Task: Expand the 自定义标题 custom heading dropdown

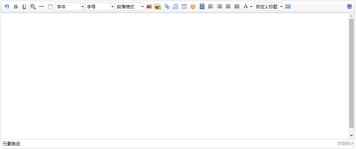Action: click(x=281, y=6)
